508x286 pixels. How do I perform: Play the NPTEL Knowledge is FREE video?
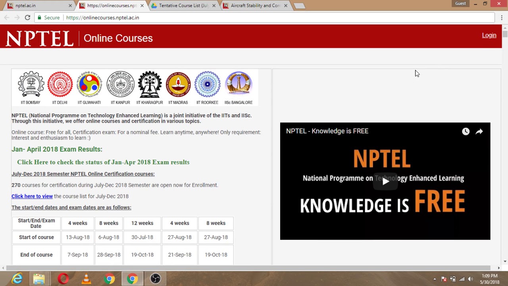click(x=385, y=182)
